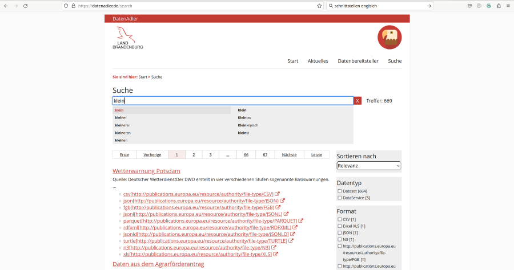The height and width of the screenshot is (270, 514).
Task: Open external link icon next to csv
Action: pyautogui.click(x=278, y=194)
